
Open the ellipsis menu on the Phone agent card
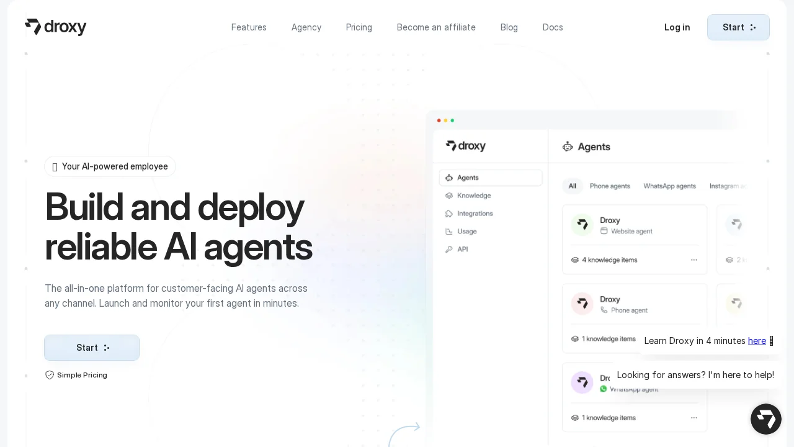[x=694, y=339]
